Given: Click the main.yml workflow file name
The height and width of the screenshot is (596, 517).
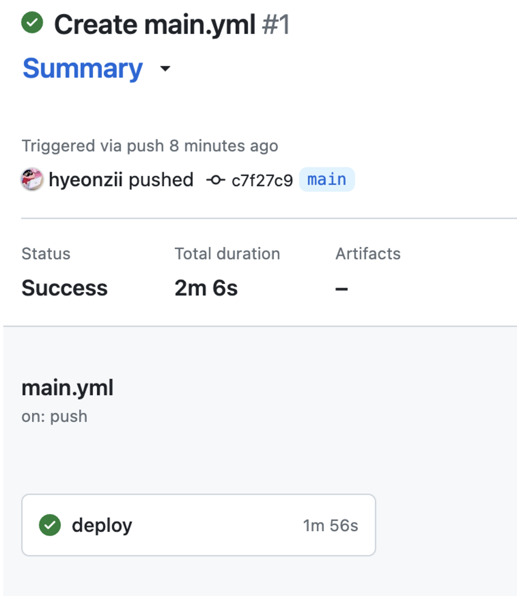Looking at the screenshot, I should (67, 388).
